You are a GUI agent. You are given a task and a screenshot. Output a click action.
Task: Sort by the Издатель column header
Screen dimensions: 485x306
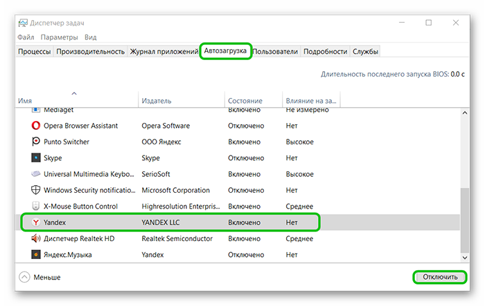coord(182,99)
